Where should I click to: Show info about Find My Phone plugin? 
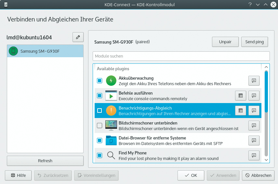[254, 155]
